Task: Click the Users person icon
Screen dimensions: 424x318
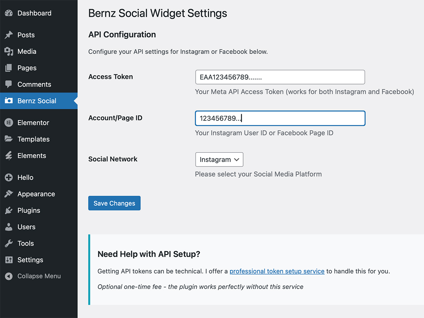Action: 9,227
